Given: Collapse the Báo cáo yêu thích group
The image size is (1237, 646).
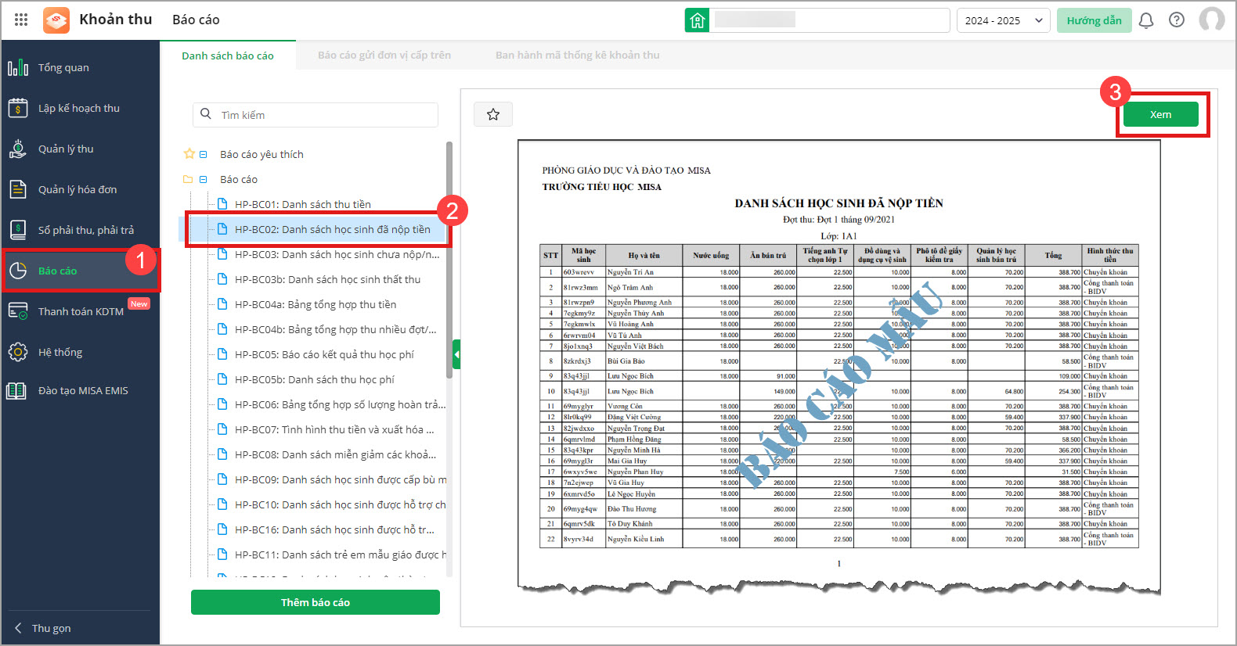Looking at the screenshot, I should click(204, 155).
